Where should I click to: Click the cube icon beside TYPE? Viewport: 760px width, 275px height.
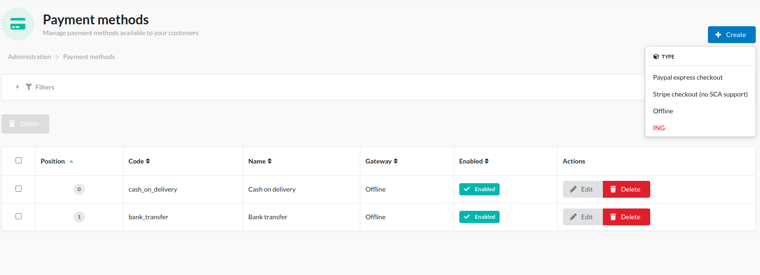(x=656, y=57)
